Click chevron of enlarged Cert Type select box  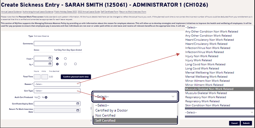point(173,96)
